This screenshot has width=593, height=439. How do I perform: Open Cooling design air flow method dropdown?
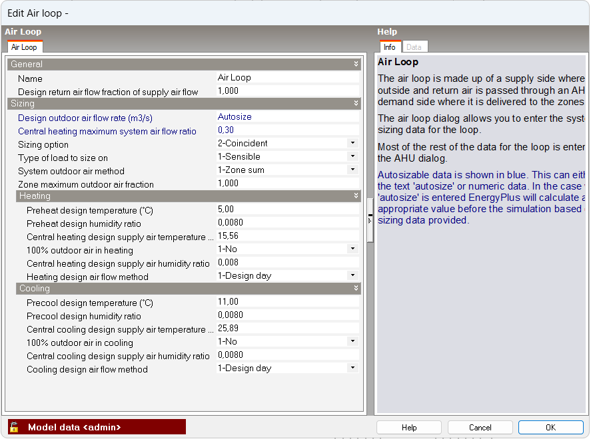[352, 368]
